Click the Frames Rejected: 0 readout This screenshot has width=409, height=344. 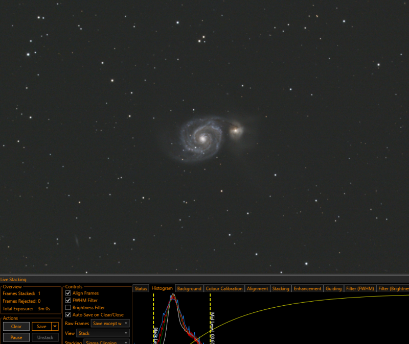(21, 301)
